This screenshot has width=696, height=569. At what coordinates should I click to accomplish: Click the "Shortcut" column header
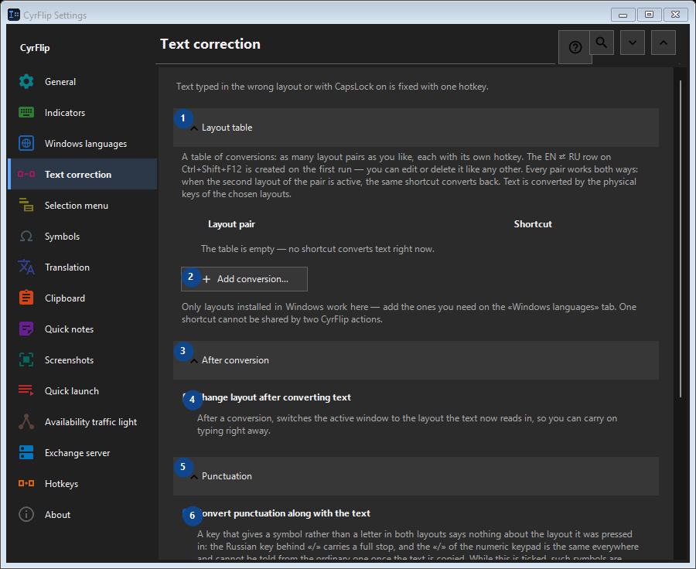(x=533, y=224)
